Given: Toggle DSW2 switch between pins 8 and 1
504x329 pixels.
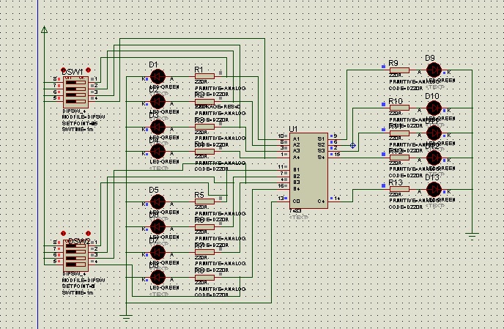Looking at the screenshot, I should pyautogui.click(x=75, y=245).
